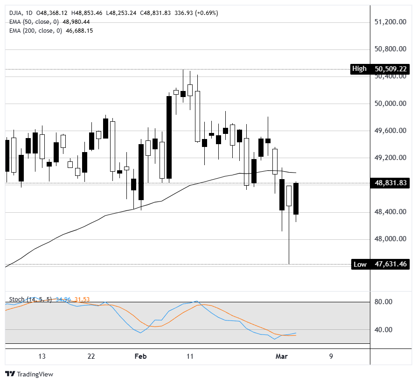Click the 51,200.00 price axis label
The width and height of the screenshot is (417, 383).
pos(391,22)
